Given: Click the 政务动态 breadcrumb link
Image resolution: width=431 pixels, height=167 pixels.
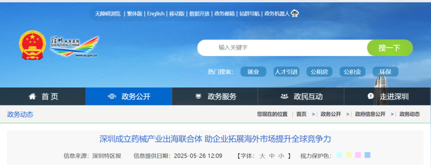Looking at the screenshot, I should 409,115.
